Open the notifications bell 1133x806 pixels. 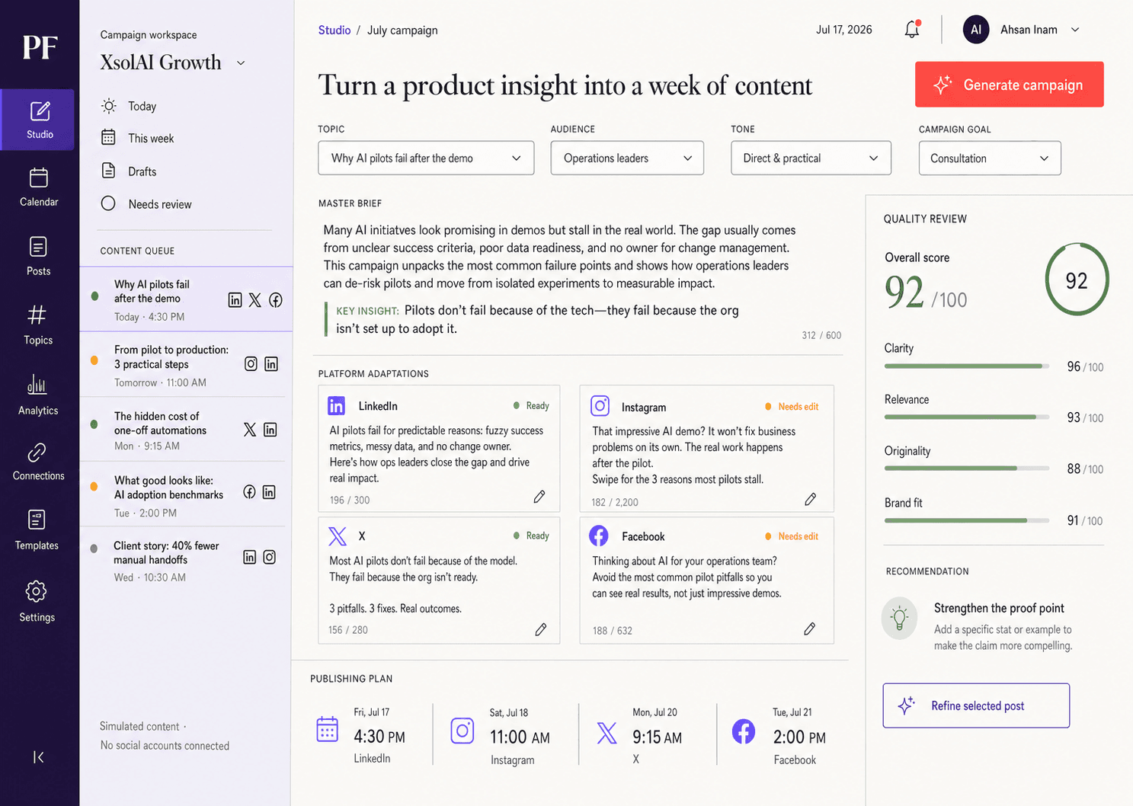click(x=912, y=30)
